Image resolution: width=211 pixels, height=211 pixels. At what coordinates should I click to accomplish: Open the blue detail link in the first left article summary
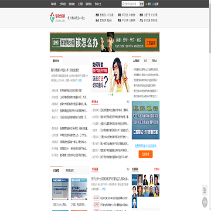[x=80, y=80]
